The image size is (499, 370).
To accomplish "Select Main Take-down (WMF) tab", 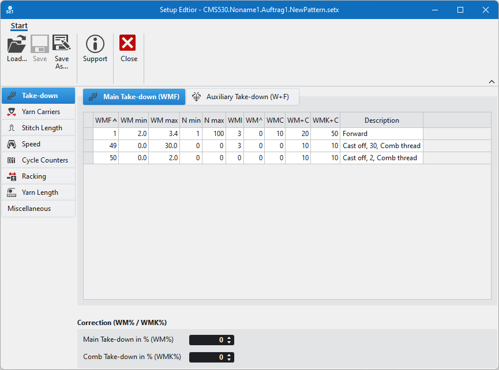I will click(x=134, y=97).
